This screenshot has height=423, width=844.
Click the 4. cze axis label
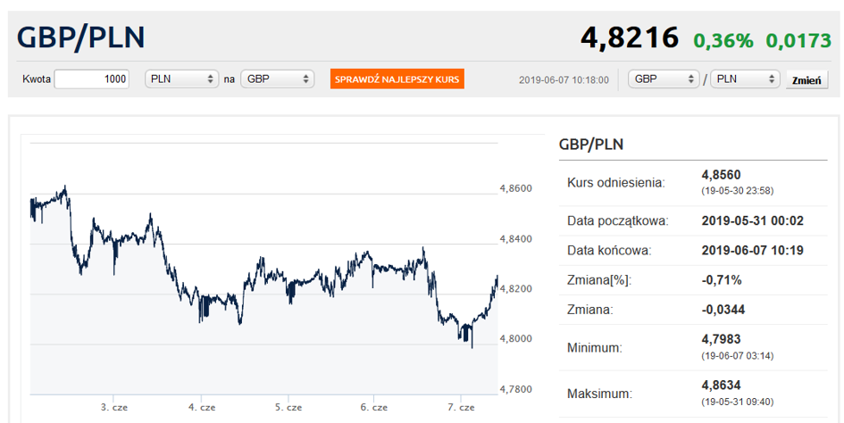click(x=201, y=408)
